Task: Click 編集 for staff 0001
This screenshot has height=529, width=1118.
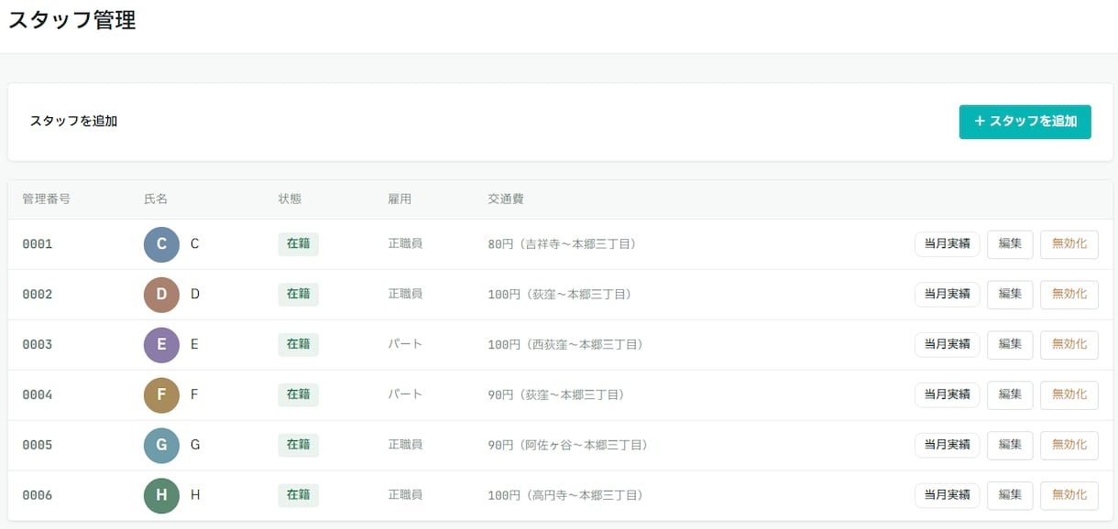Action: 1010,244
